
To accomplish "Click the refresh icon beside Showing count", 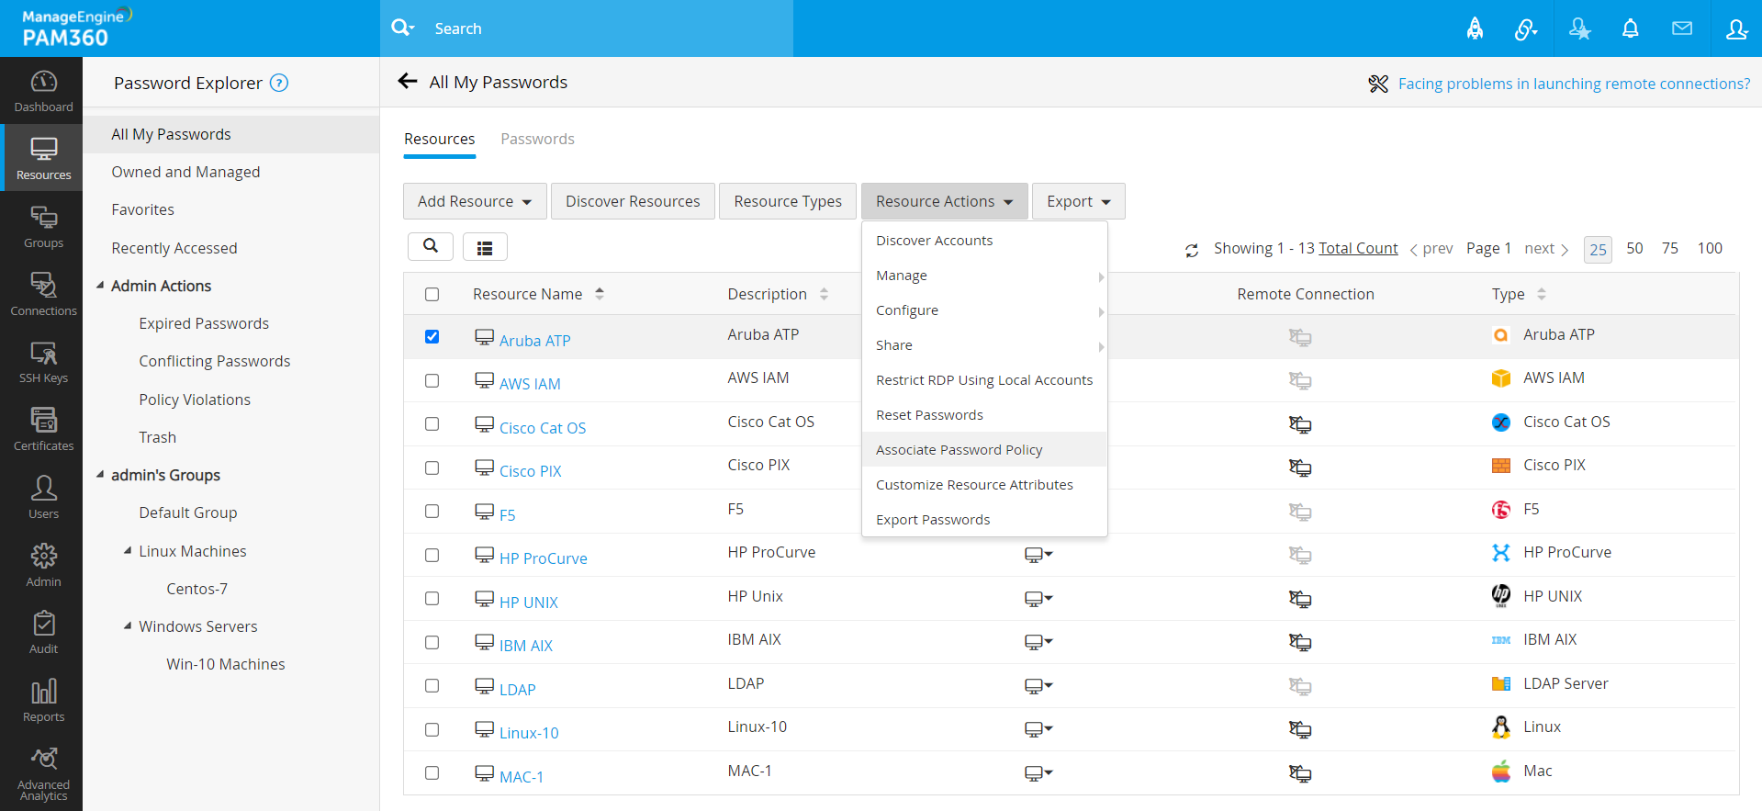I will click(1192, 250).
